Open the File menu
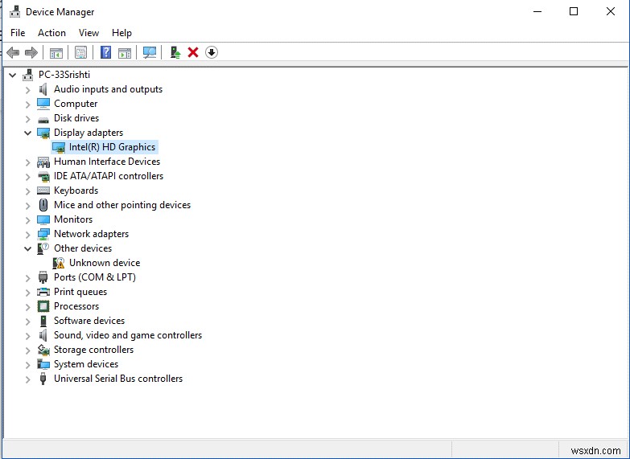 click(x=18, y=33)
